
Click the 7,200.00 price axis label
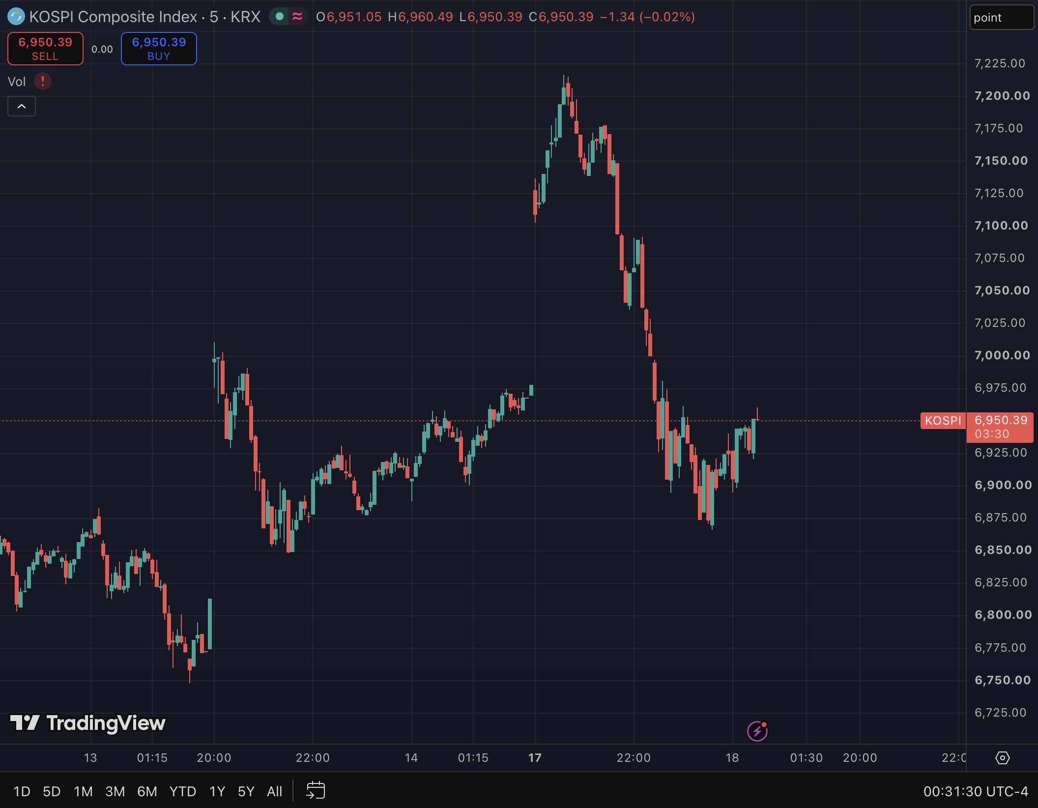1002,96
